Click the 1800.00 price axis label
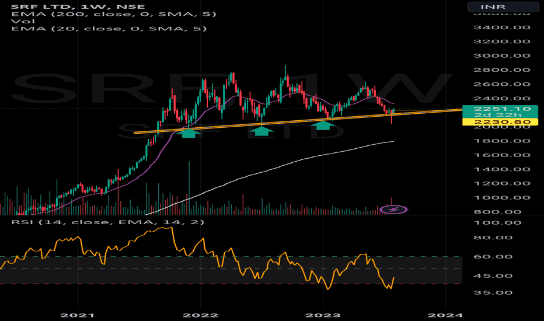This screenshot has height=321, width=544. [x=502, y=141]
